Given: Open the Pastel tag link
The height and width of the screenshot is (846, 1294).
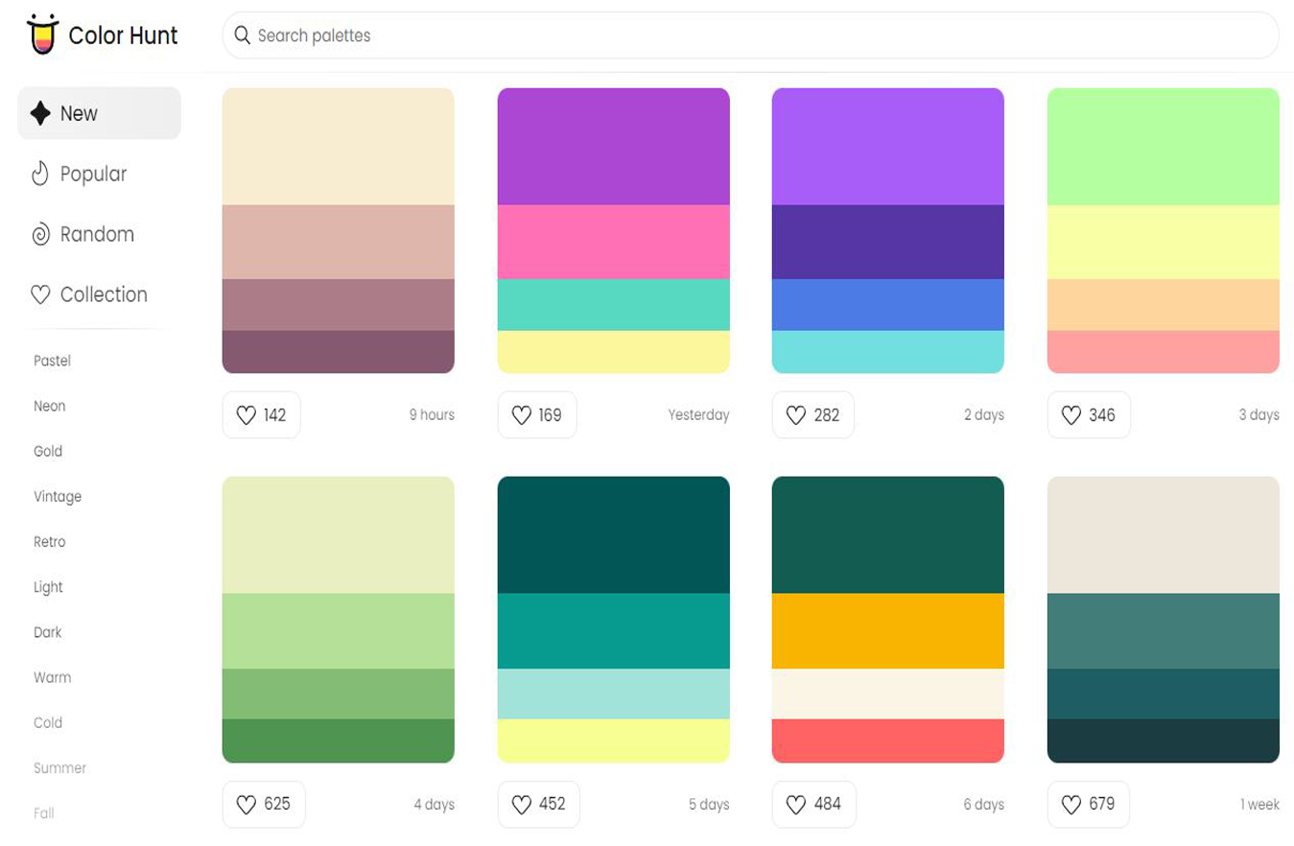Looking at the screenshot, I should 52,361.
